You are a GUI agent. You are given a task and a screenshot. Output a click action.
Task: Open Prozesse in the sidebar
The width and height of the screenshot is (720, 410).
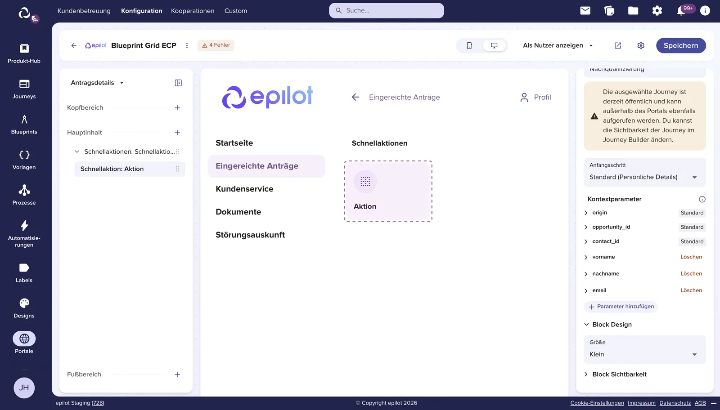click(24, 196)
